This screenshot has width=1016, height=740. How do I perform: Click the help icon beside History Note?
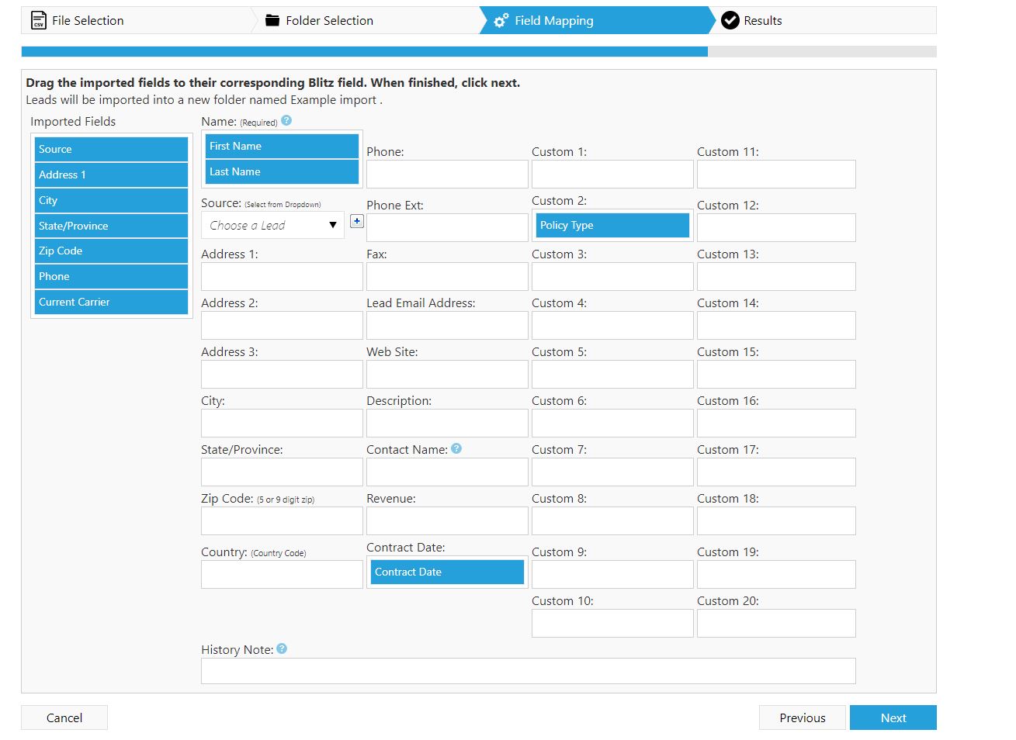282,648
